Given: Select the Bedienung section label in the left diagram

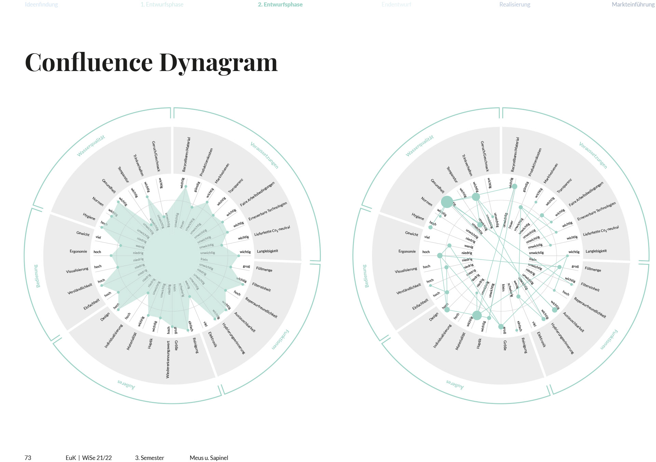Looking at the screenshot, I should (37, 276).
